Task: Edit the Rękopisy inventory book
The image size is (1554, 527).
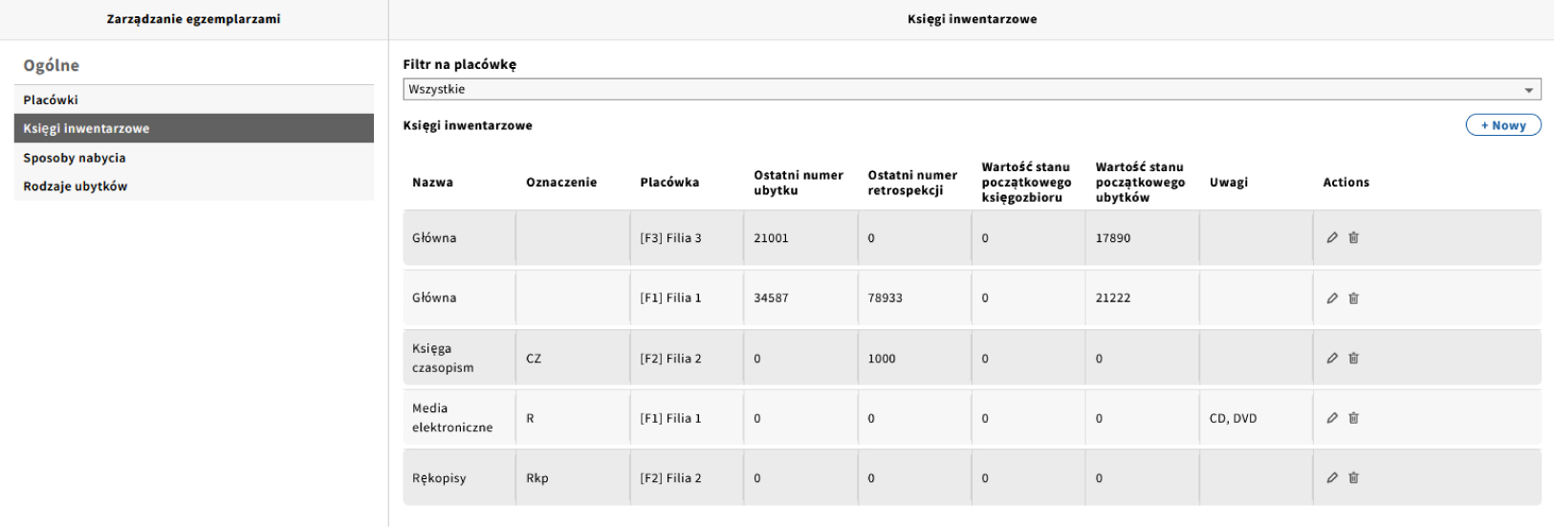Action: (1332, 478)
